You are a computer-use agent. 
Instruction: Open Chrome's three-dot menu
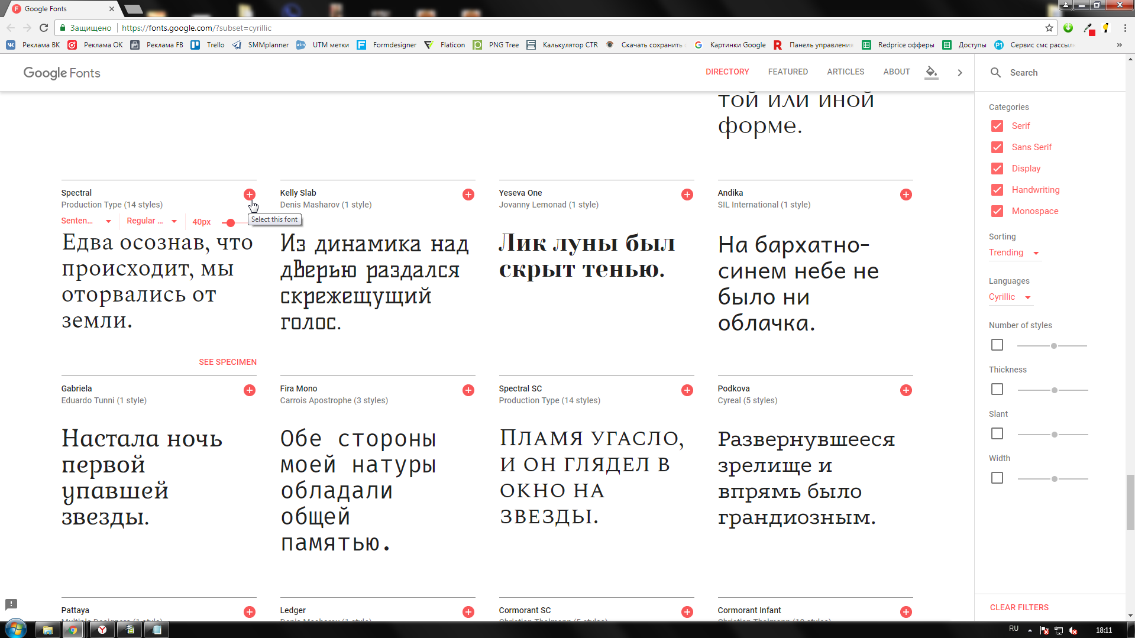point(1125,28)
